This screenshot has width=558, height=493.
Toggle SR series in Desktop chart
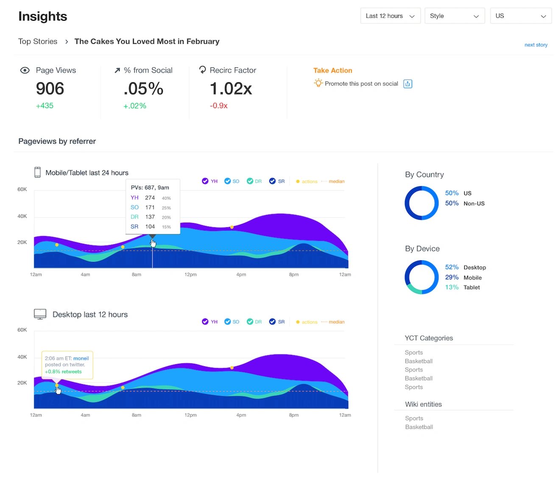(273, 322)
